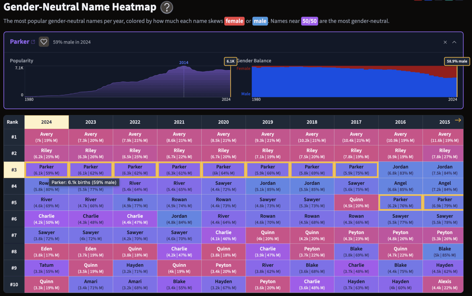Viewport: 472px width, 296px height.
Task: Click the red 'female' legend badge
Action: [234, 21]
